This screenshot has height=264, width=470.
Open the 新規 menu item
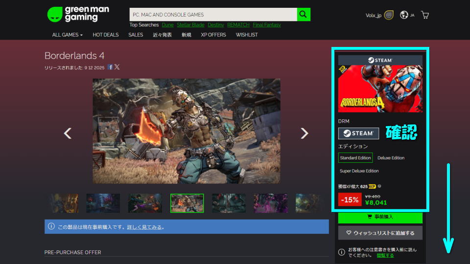tap(186, 35)
